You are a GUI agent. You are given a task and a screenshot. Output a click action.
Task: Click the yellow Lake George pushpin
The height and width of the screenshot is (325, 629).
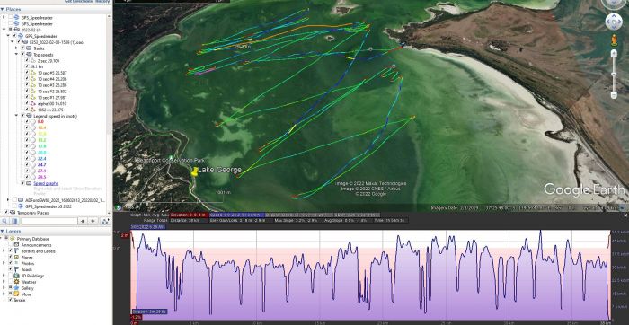[x=195, y=171]
